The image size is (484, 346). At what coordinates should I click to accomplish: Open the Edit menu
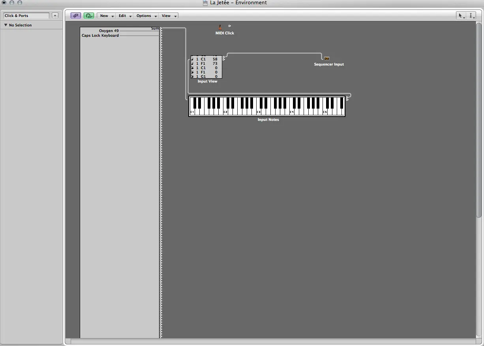[125, 16]
